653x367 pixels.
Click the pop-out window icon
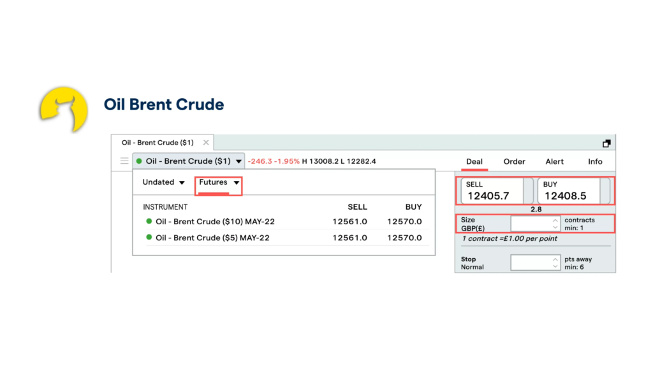point(606,143)
